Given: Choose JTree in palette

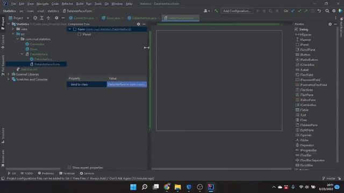Looking at the screenshot, I should (x=301, y=120).
